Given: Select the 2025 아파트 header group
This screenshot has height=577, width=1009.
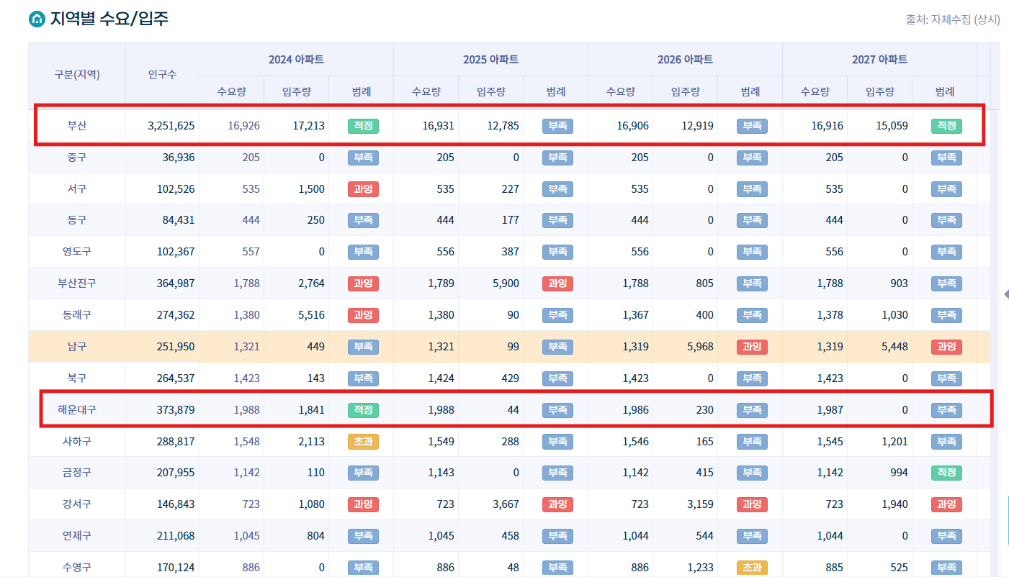Looking at the screenshot, I should coord(490,60).
